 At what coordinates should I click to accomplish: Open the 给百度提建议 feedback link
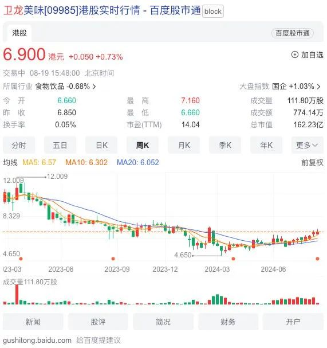click(x=99, y=340)
